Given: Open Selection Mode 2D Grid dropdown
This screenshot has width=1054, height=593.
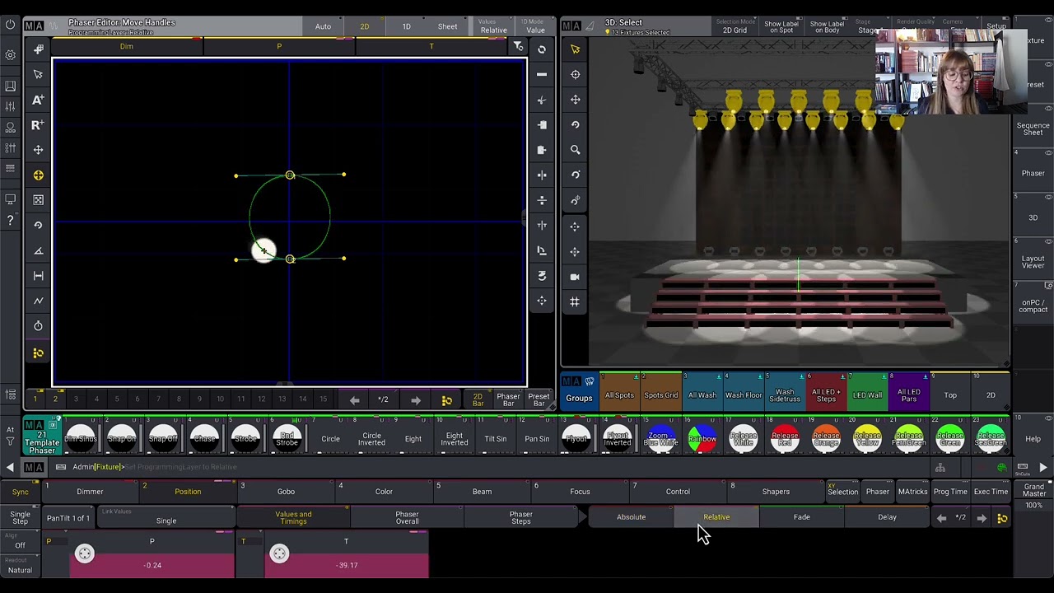Looking at the screenshot, I should pos(735,26).
